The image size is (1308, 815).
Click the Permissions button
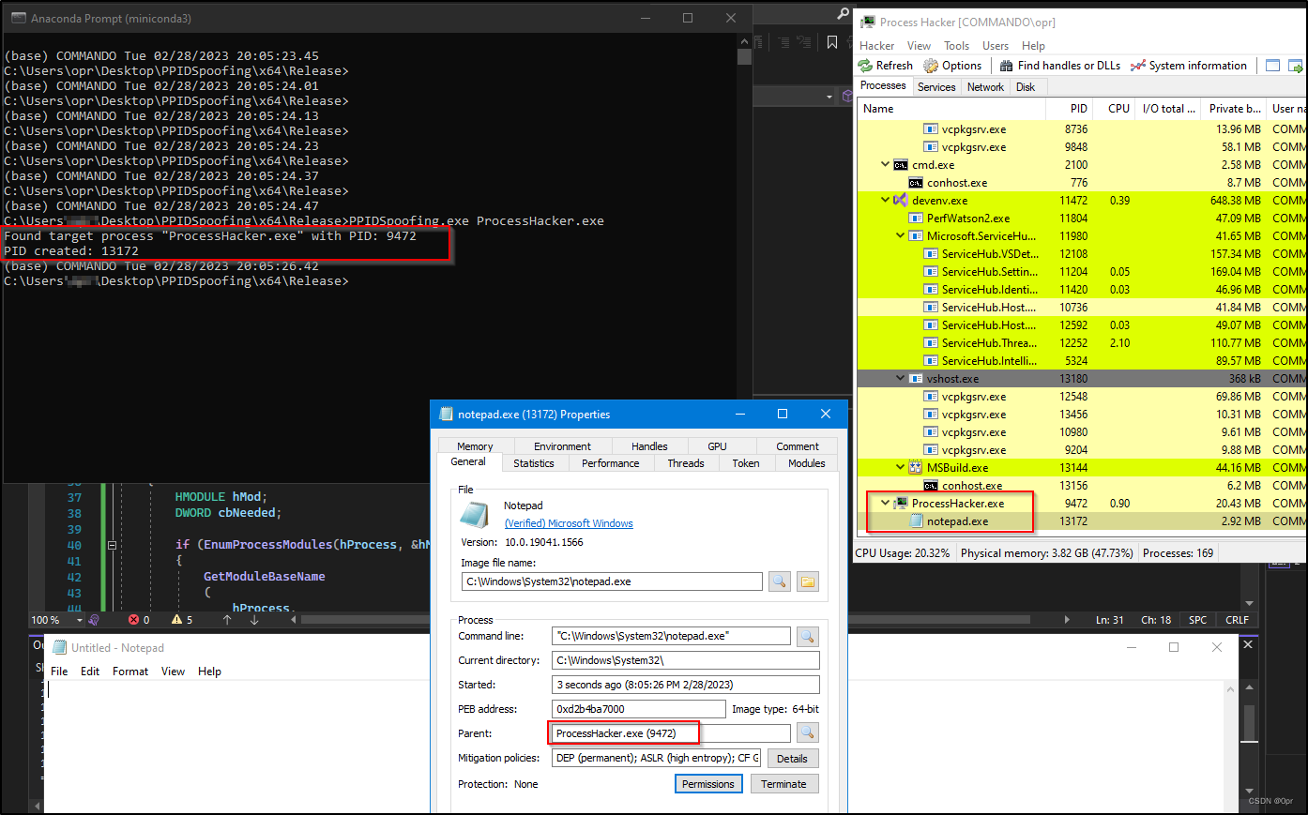[708, 784]
